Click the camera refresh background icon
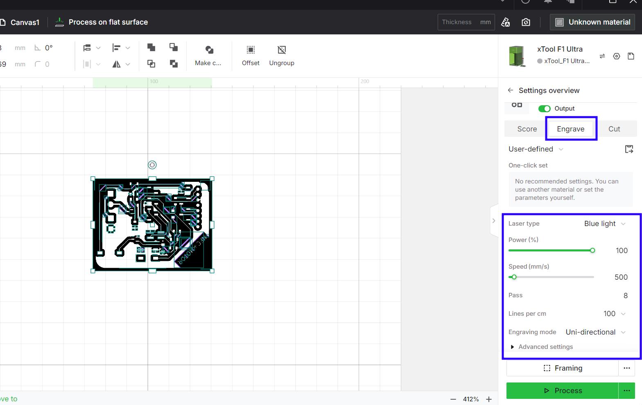642x405 pixels. coord(526,22)
